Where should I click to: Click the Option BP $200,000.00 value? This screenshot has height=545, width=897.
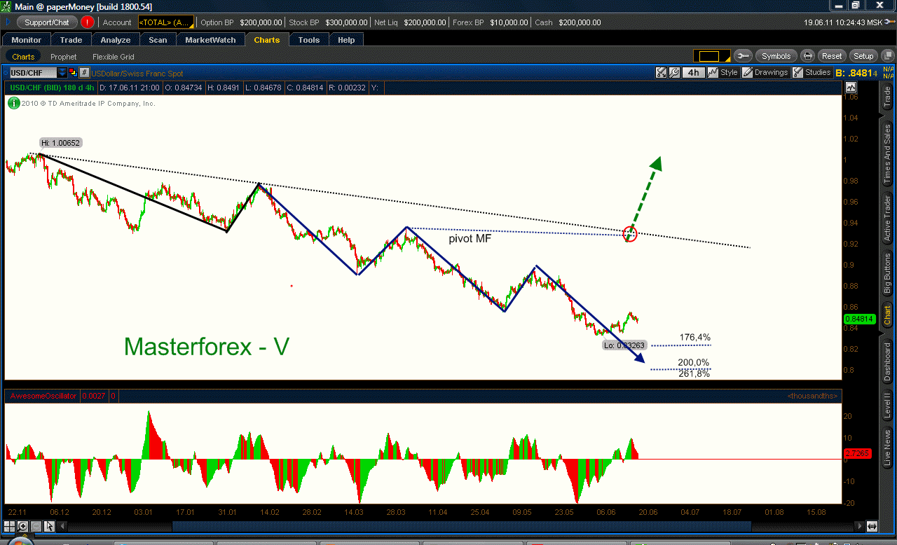tap(261, 22)
